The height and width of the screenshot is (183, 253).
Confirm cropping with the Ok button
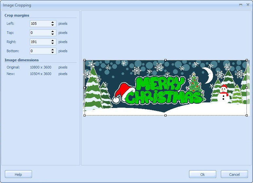203,174
